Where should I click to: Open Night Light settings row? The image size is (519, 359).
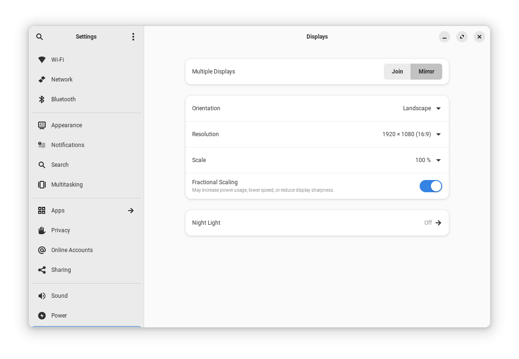[317, 223]
